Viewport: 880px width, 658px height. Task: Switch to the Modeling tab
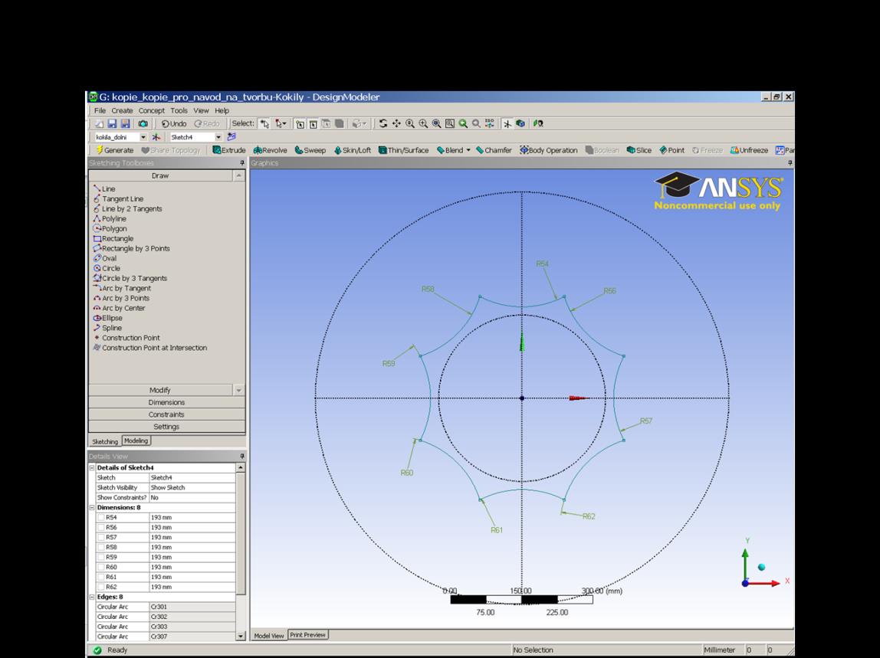(x=136, y=441)
